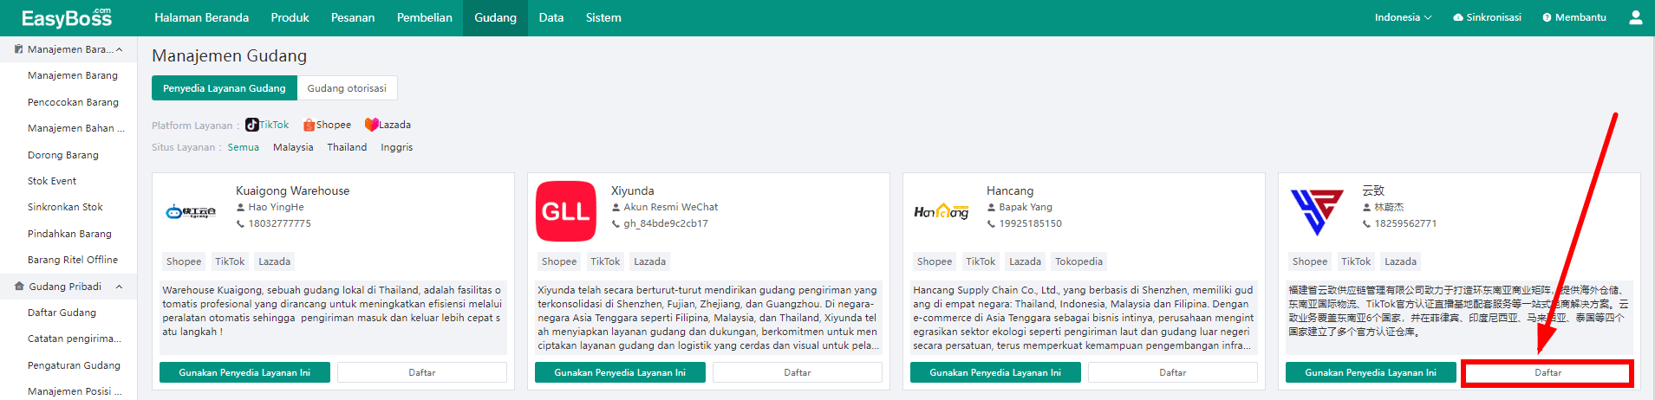Click the Xiyunda provider name

(633, 190)
